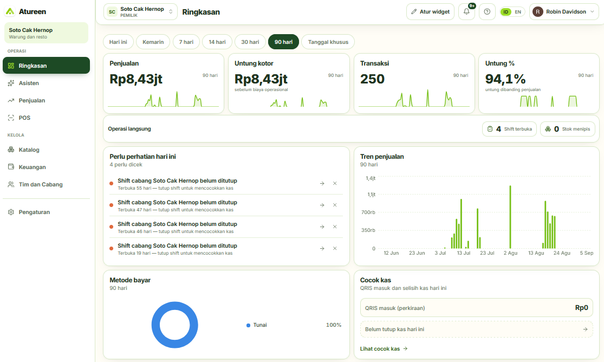Select the 7 hari range
The height and width of the screenshot is (362, 604).
186,42
